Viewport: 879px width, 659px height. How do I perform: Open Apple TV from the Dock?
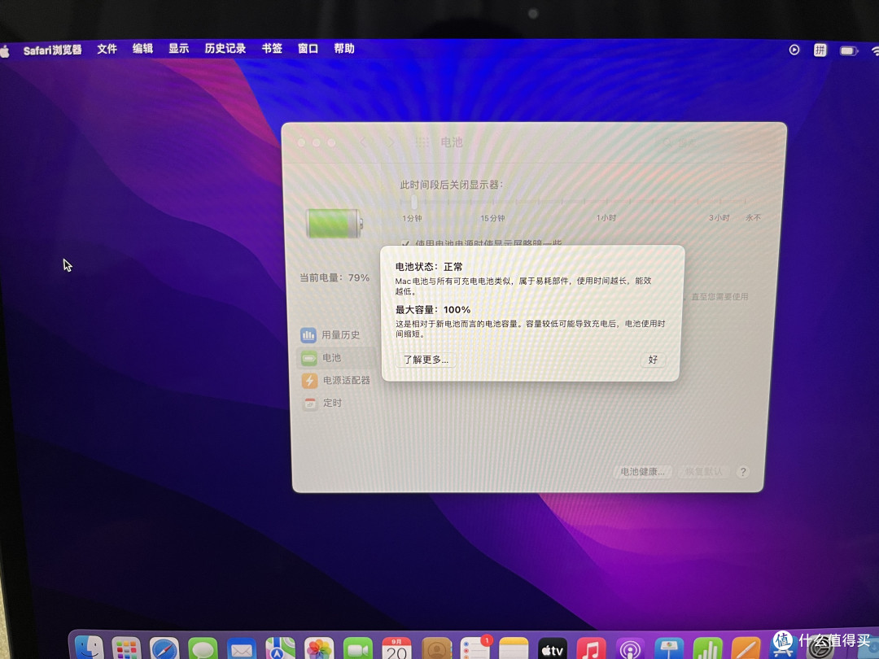point(552,649)
